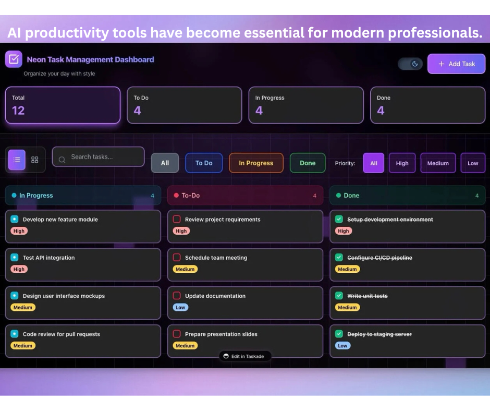Select the All status filter
The width and height of the screenshot is (490, 411).
pos(165,163)
